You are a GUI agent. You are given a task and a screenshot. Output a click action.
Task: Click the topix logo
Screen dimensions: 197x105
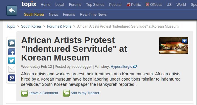pyautogui.click(x=29, y=4)
